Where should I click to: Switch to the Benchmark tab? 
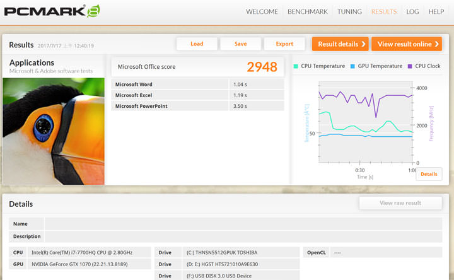click(x=308, y=12)
